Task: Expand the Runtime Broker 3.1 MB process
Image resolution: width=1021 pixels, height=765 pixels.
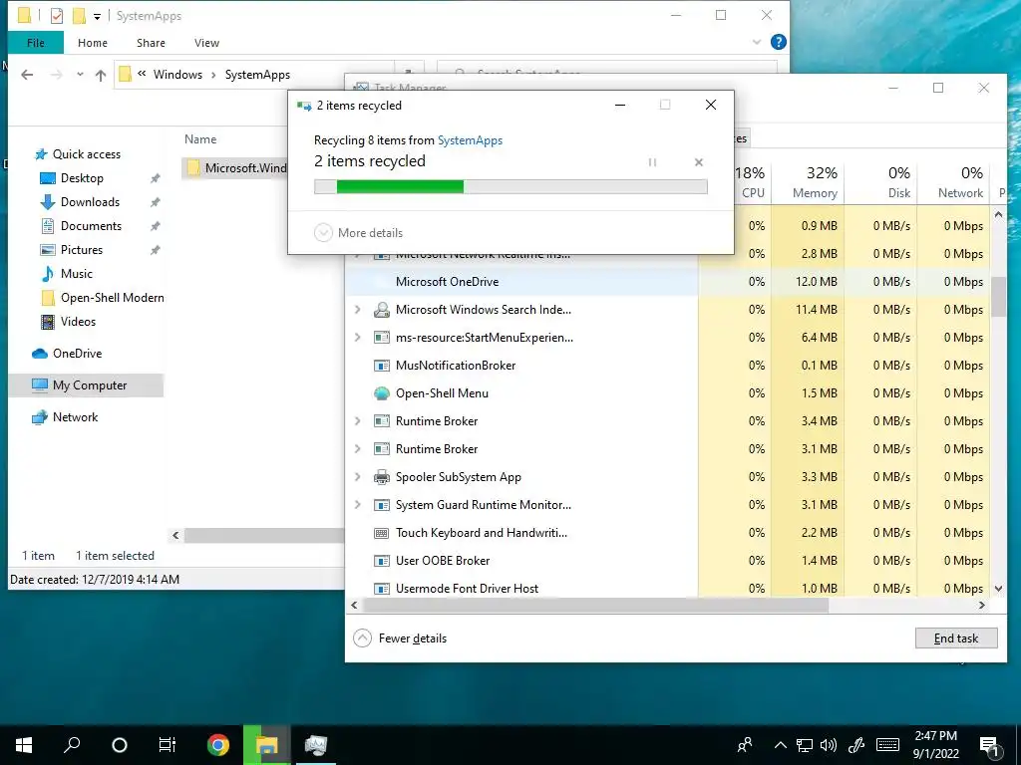Action: (x=358, y=449)
